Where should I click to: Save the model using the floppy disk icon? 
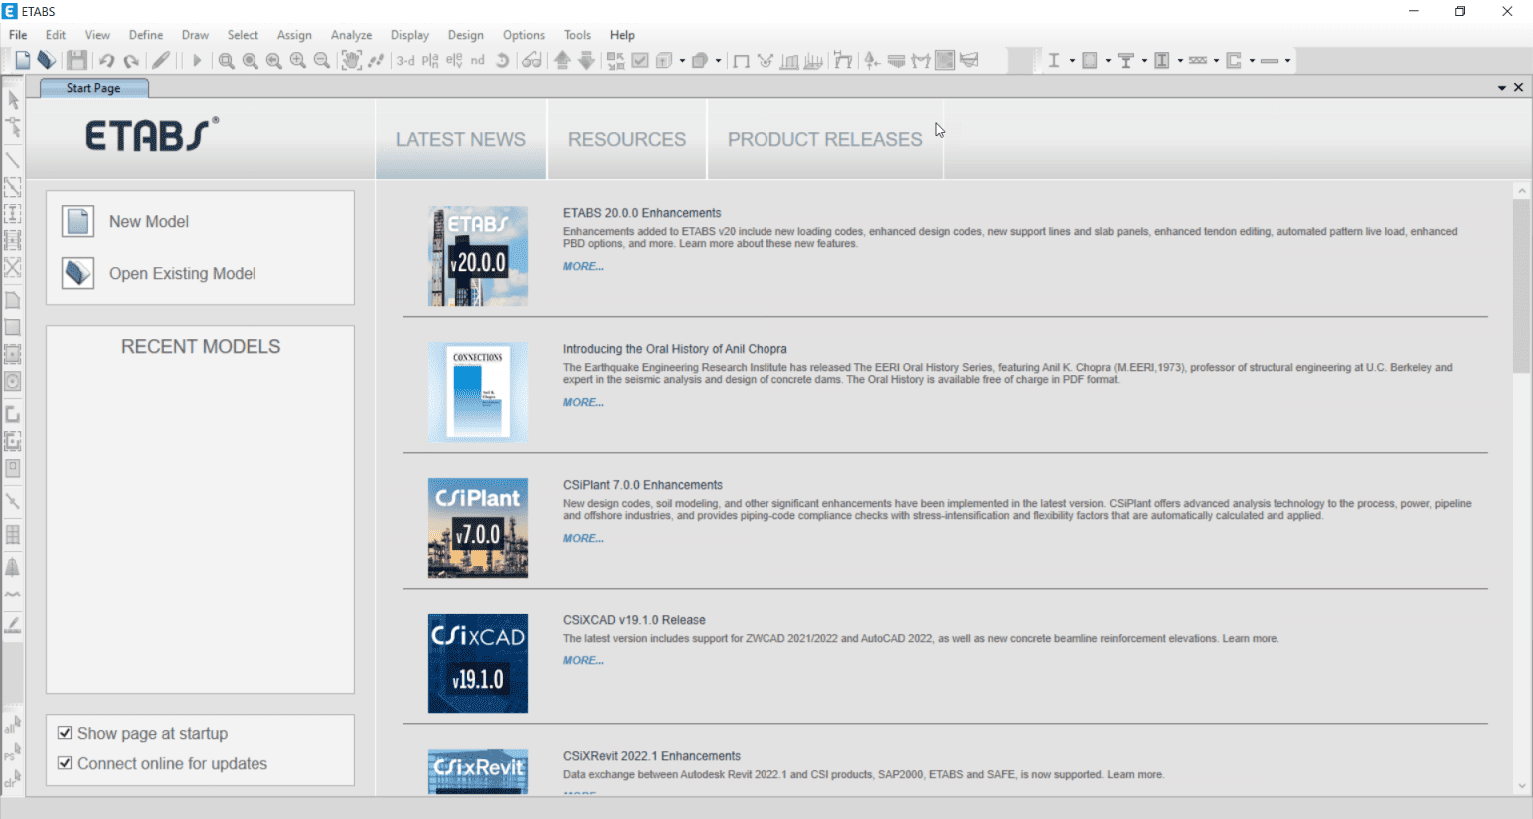pos(77,60)
